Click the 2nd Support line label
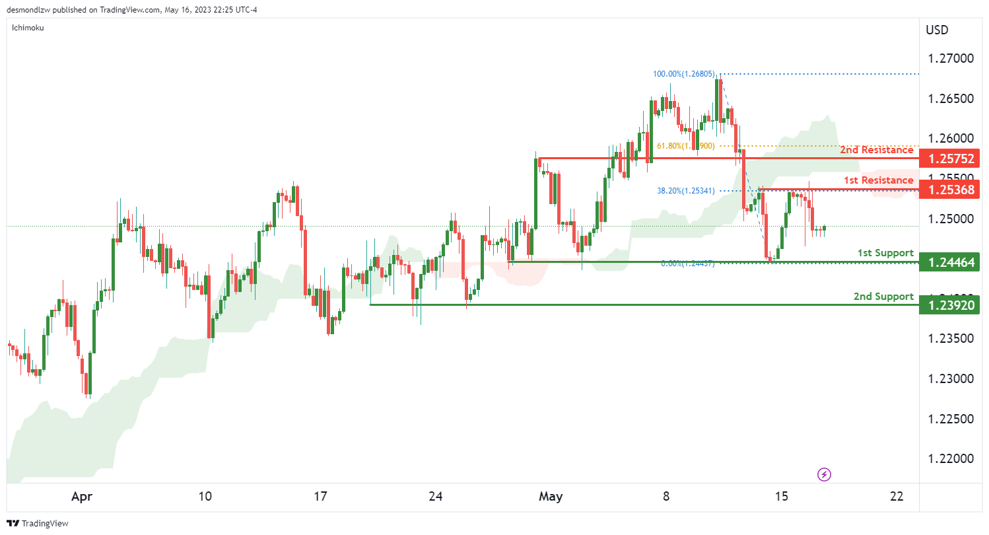This screenshot has width=989, height=535. coord(883,297)
